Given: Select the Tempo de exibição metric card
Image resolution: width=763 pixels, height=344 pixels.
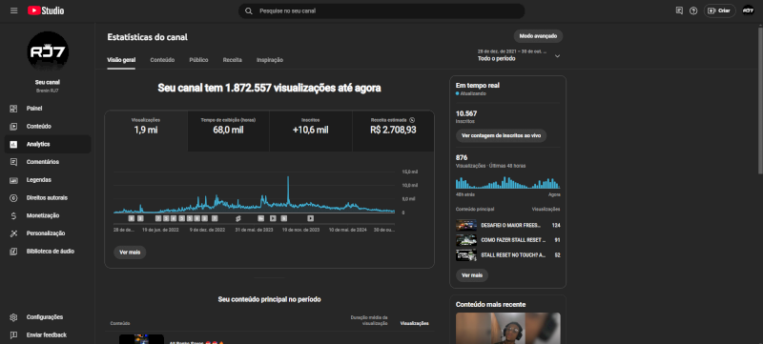Looking at the screenshot, I should point(228,131).
